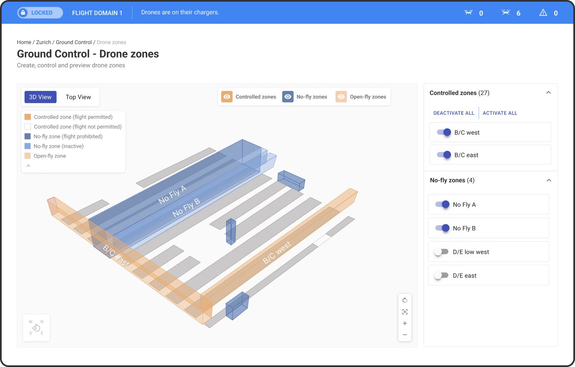This screenshot has height=367, width=575.
Task: Click the recenter focus icon on map
Action: tap(405, 312)
